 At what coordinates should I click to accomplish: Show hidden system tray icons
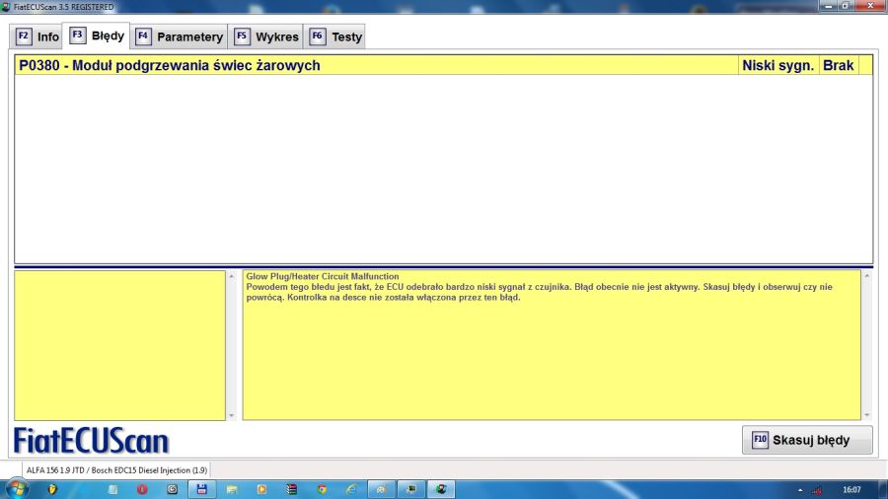coord(800,490)
